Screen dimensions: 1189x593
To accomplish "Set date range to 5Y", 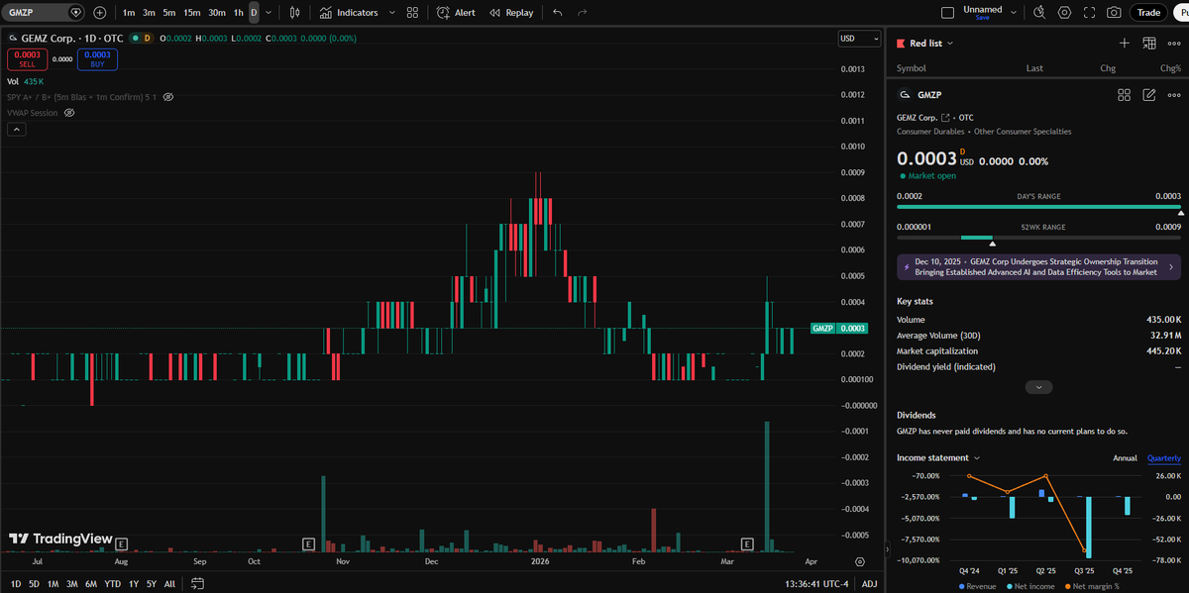I will point(150,584).
